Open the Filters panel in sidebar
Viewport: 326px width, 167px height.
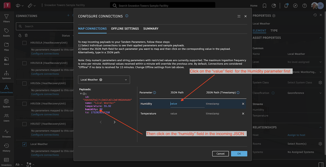tap(6, 18)
